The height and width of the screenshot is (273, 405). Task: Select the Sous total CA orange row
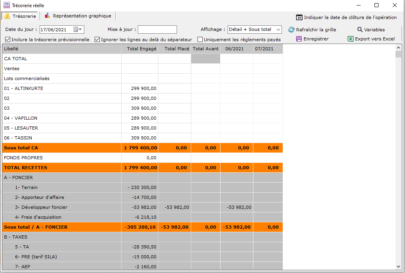point(59,148)
